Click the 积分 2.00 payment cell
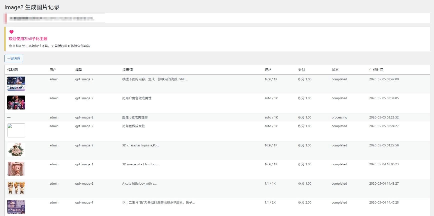The height and width of the screenshot is (216, 434). pos(305,202)
